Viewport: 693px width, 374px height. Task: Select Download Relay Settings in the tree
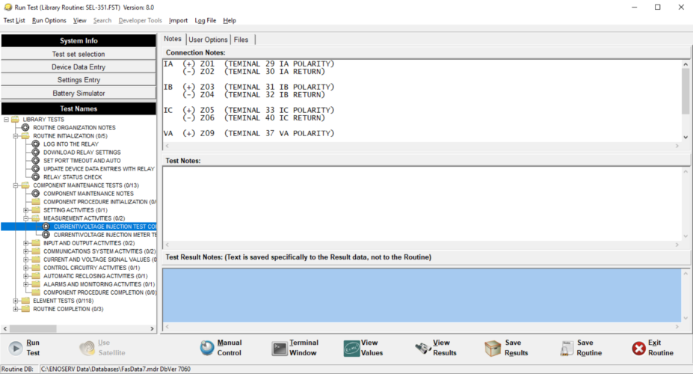[81, 153]
